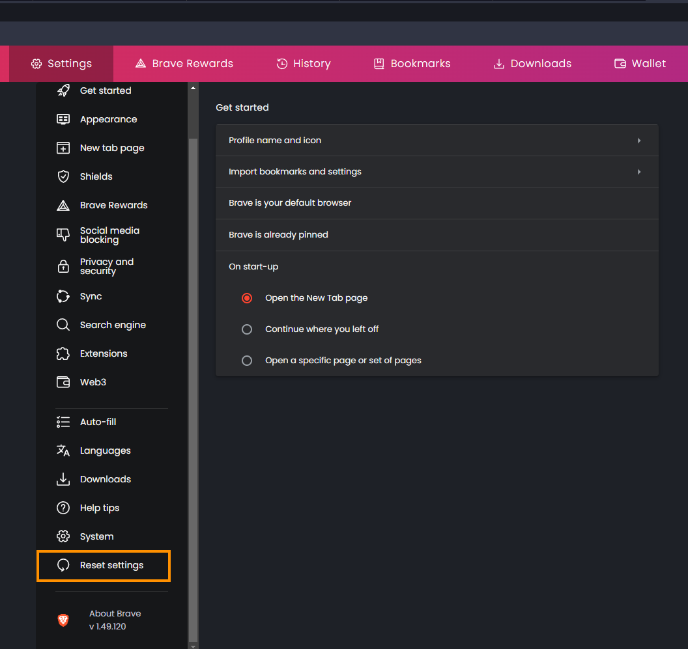
Task: Open Social media blocking section
Action: coord(109,235)
